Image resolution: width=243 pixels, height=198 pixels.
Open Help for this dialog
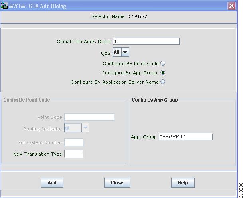point(183,183)
